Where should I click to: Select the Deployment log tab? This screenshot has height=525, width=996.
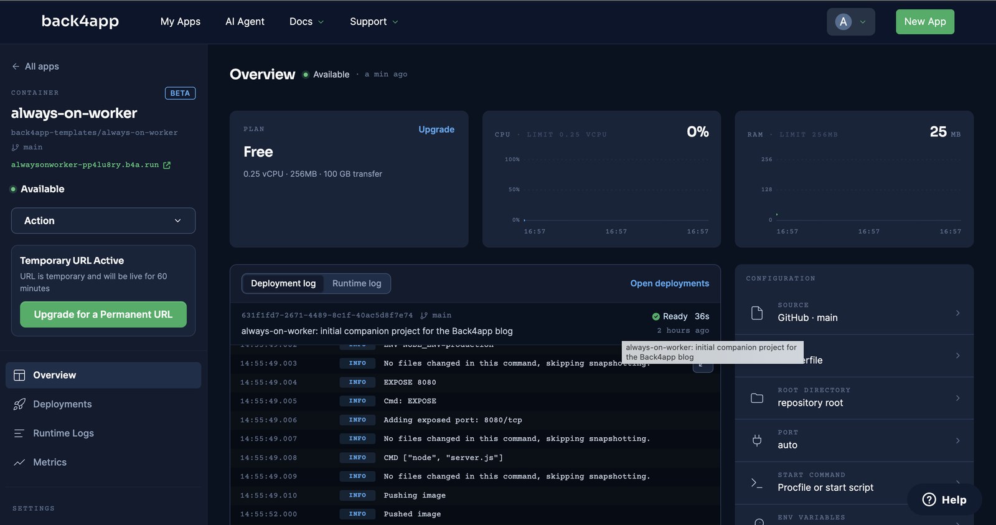click(283, 283)
